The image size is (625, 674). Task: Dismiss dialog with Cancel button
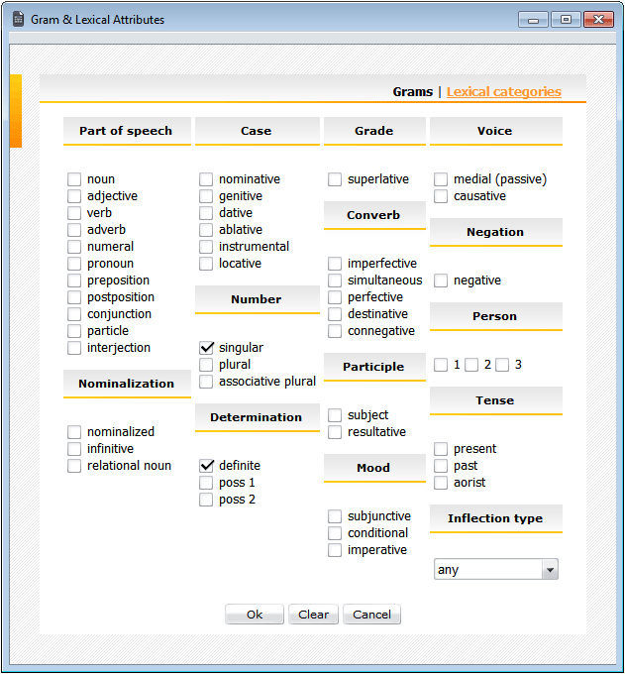pyautogui.click(x=372, y=615)
